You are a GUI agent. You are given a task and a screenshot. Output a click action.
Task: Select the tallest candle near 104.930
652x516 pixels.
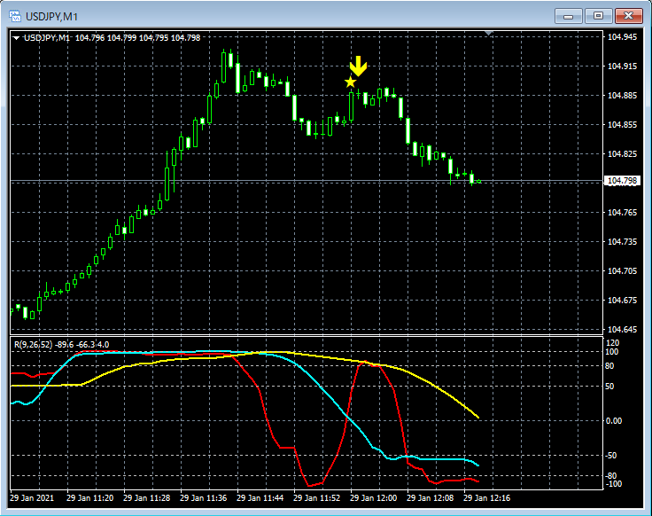[x=224, y=66]
